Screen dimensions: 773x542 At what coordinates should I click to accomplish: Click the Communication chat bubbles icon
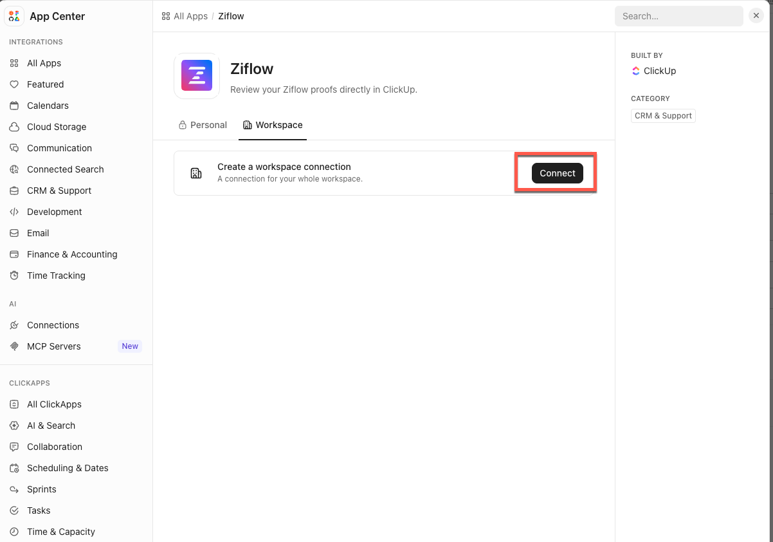tap(14, 148)
